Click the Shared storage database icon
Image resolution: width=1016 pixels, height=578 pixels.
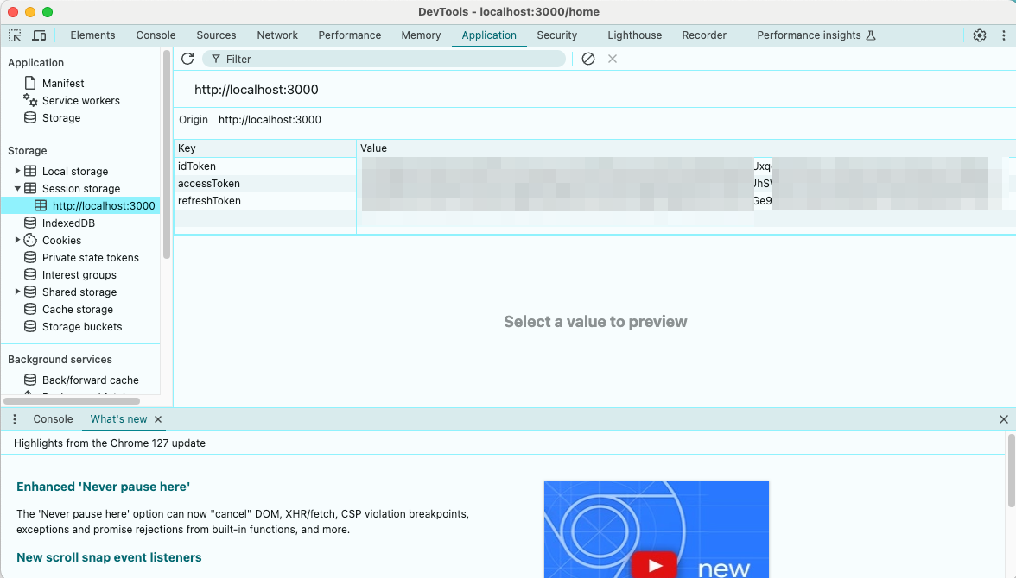(29, 292)
